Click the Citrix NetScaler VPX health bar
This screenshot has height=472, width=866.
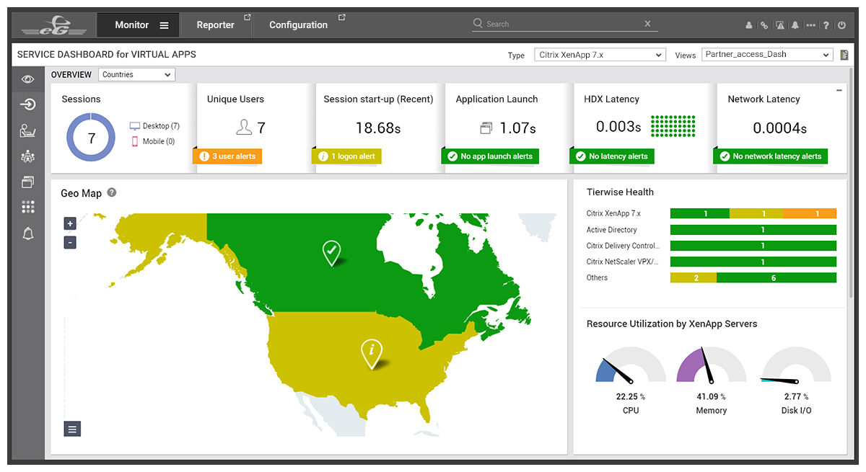point(753,262)
